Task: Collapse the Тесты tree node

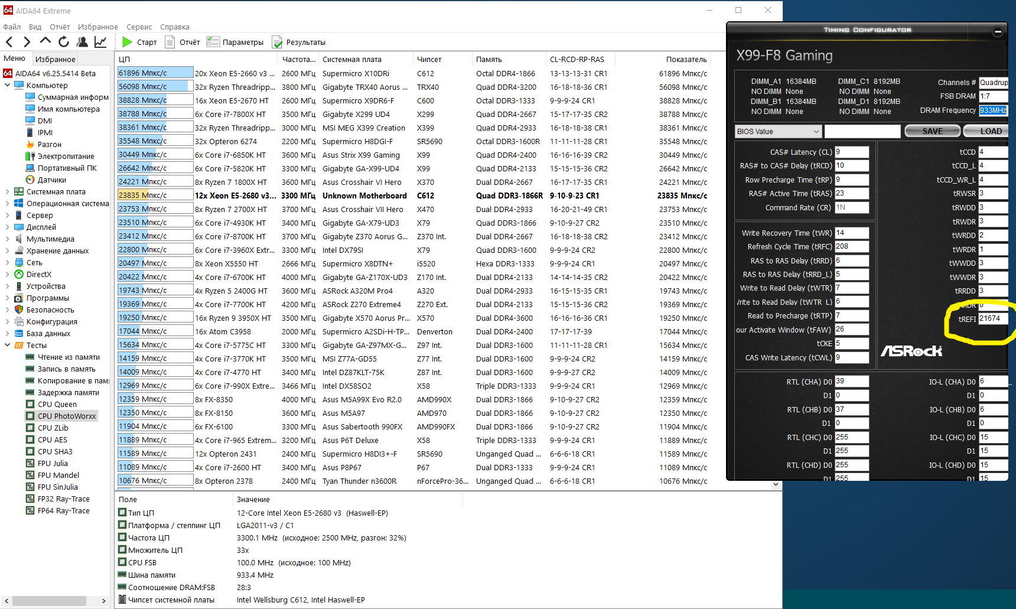Action: click(x=7, y=345)
